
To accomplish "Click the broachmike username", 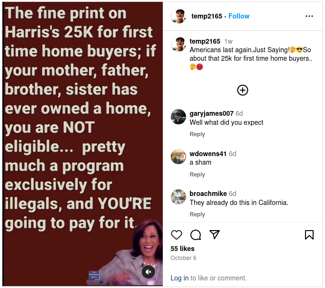I will (x=208, y=194).
